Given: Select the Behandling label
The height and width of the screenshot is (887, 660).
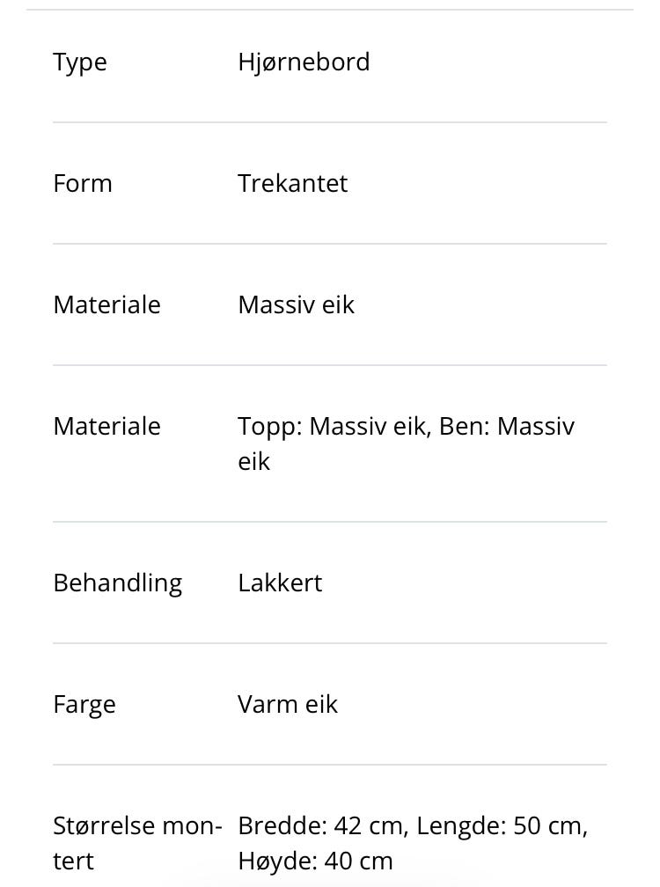Looking at the screenshot, I should [x=118, y=583].
